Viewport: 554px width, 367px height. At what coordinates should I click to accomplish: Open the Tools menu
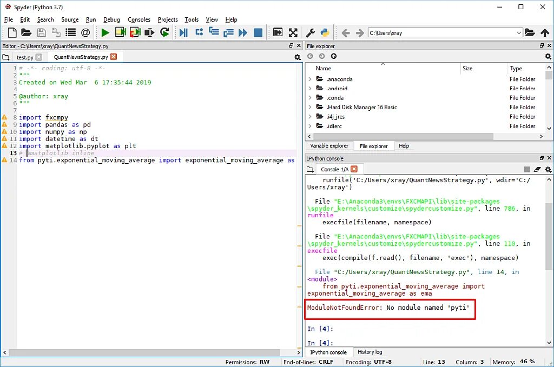coord(192,20)
